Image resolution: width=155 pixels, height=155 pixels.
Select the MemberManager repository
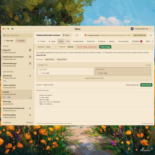[x=16, y=65]
